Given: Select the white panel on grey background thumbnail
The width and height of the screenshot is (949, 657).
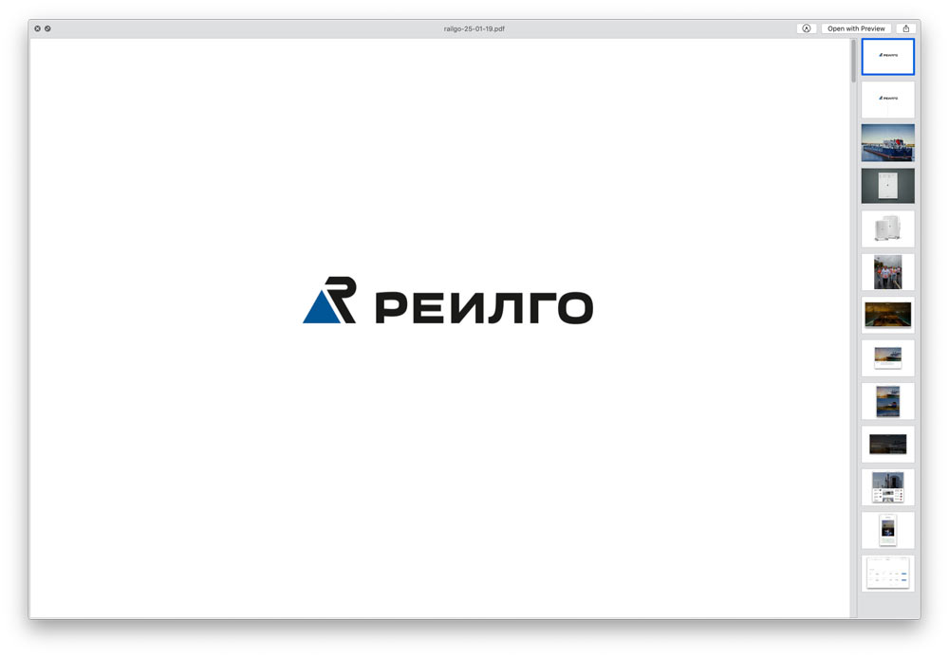Looking at the screenshot, I should [x=886, y=186].
